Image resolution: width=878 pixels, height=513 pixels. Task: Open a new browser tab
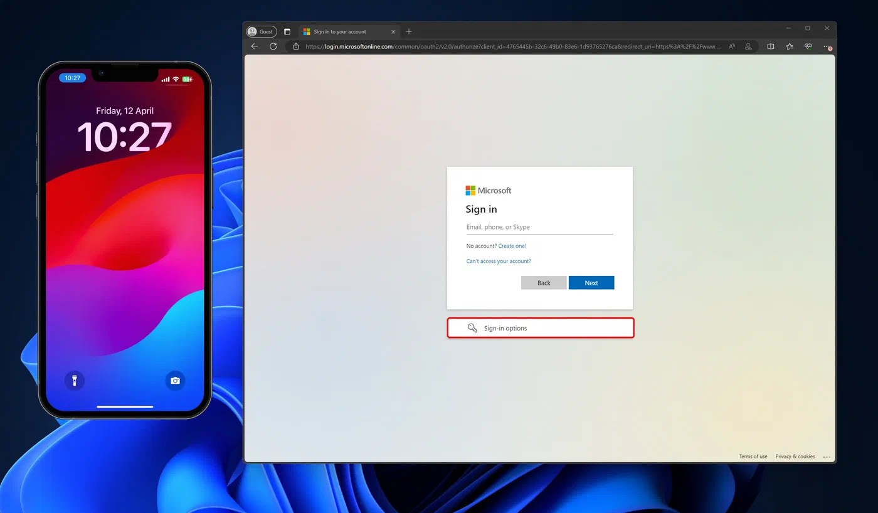(x=409, y=31)
